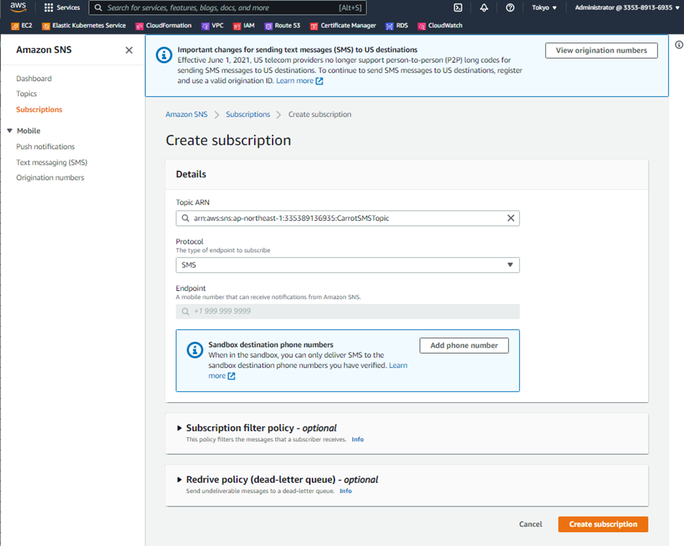Click the Endpoint phone number field
This screenshot has width=684, height=546.
point(348,311)
